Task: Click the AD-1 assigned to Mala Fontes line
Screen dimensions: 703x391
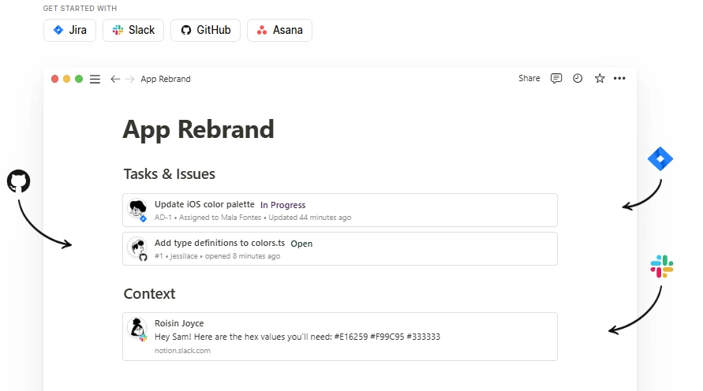Action: [252, 218]
